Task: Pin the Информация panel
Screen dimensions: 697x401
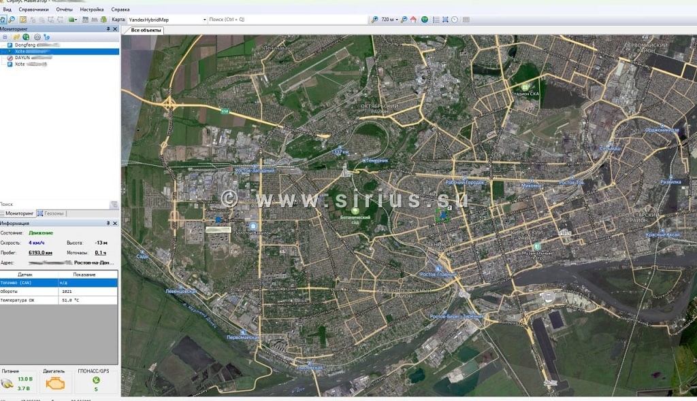Action: coord(108,223)
